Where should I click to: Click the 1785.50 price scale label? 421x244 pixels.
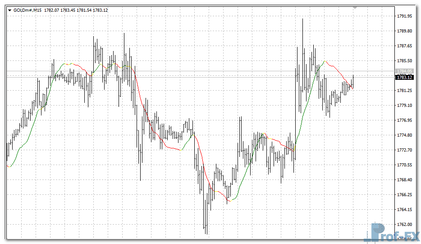pyautogui.click(x=405, y=61)
